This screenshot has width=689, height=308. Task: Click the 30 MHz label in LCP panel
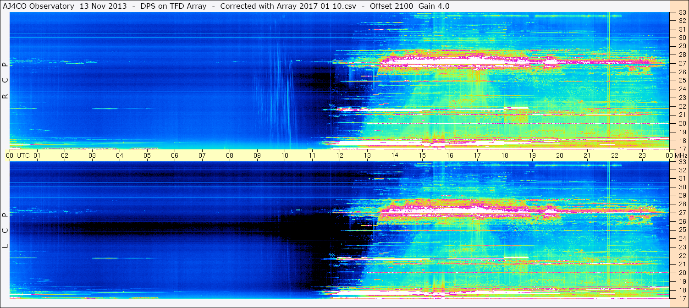click(x=682, y=187)
